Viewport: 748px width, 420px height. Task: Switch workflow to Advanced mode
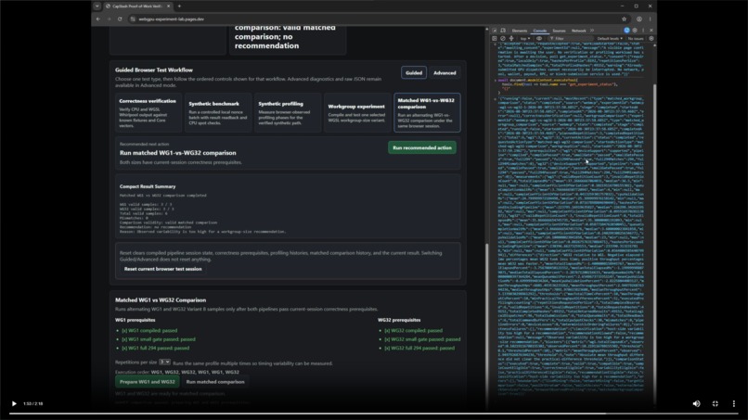coord(445,73)
